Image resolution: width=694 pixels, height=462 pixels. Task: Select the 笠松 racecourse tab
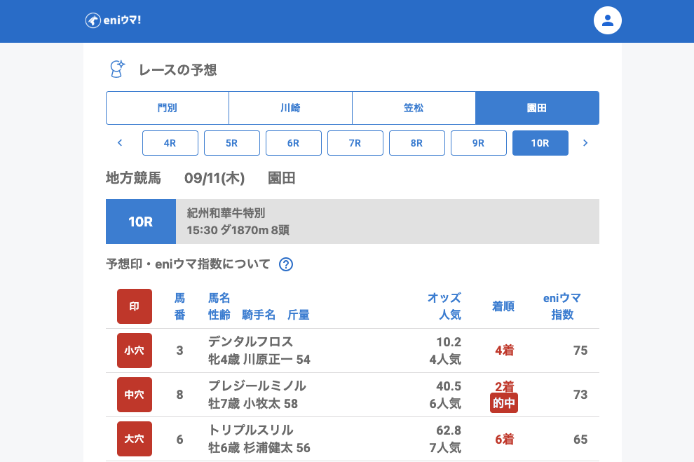click(x=414, y=108)
